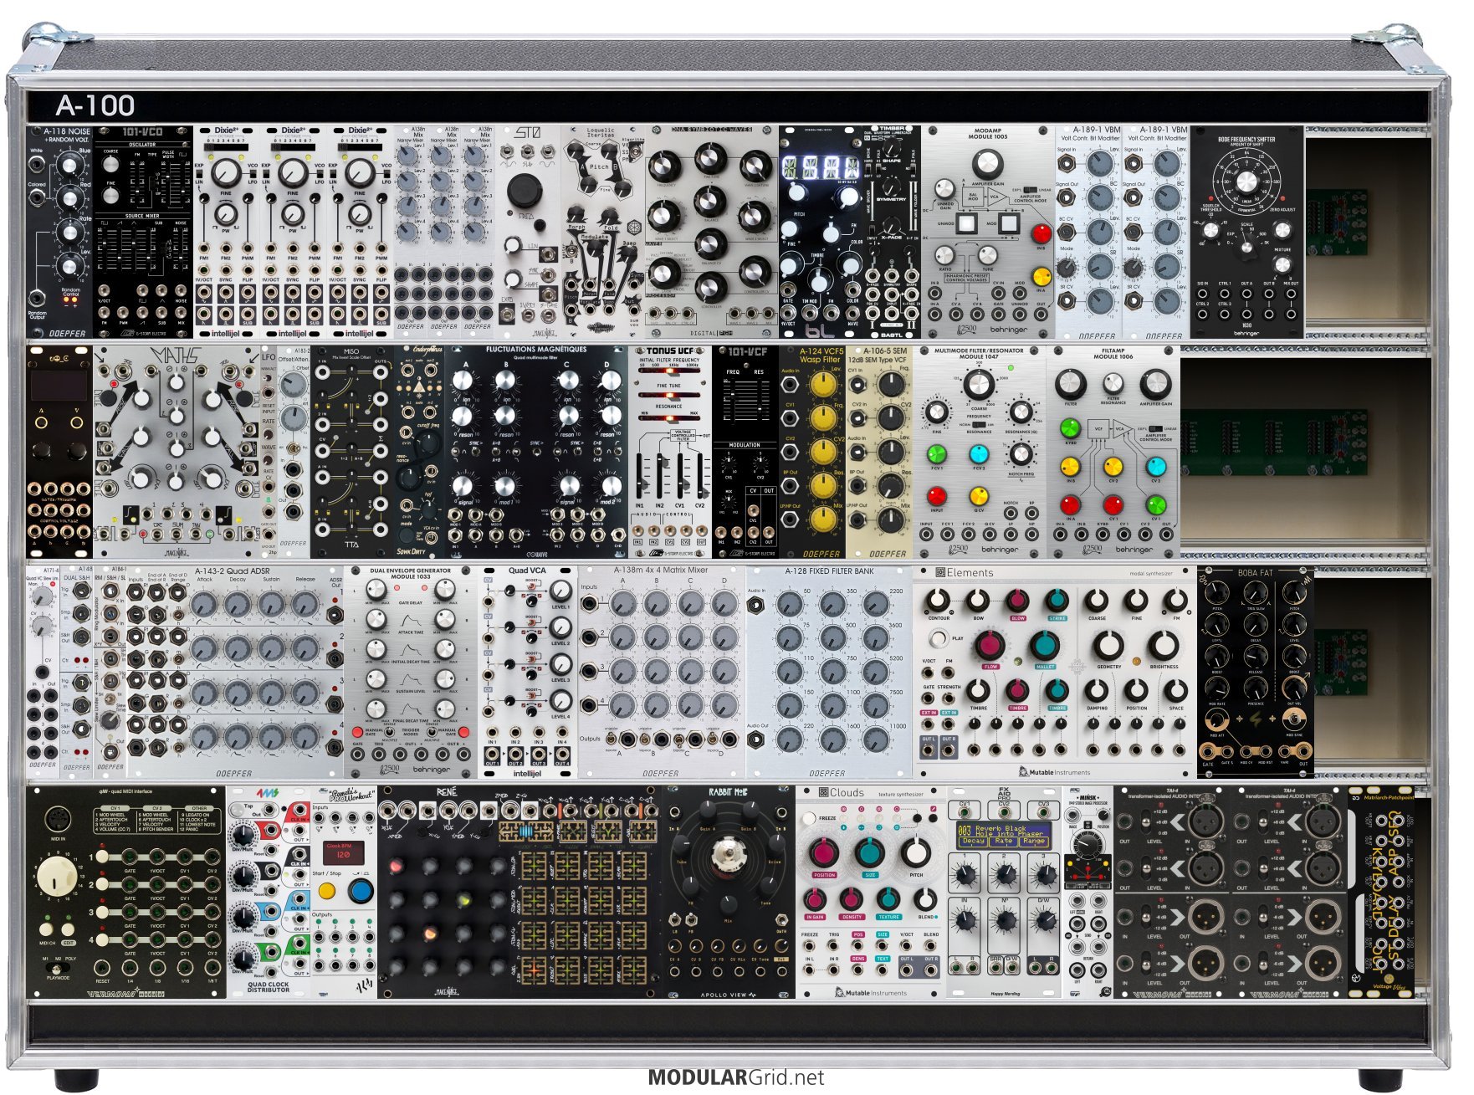
Task: Click the Size knob on Clouds
Action: click(x=871, y=853)
